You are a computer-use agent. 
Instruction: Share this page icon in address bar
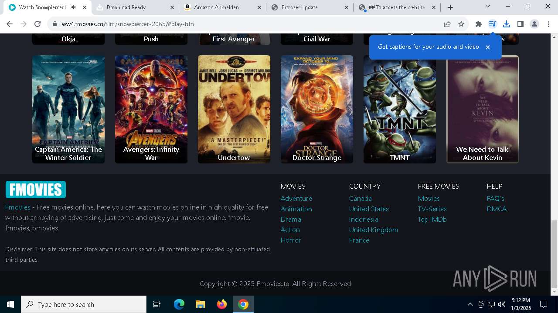(x=447, y=24)
